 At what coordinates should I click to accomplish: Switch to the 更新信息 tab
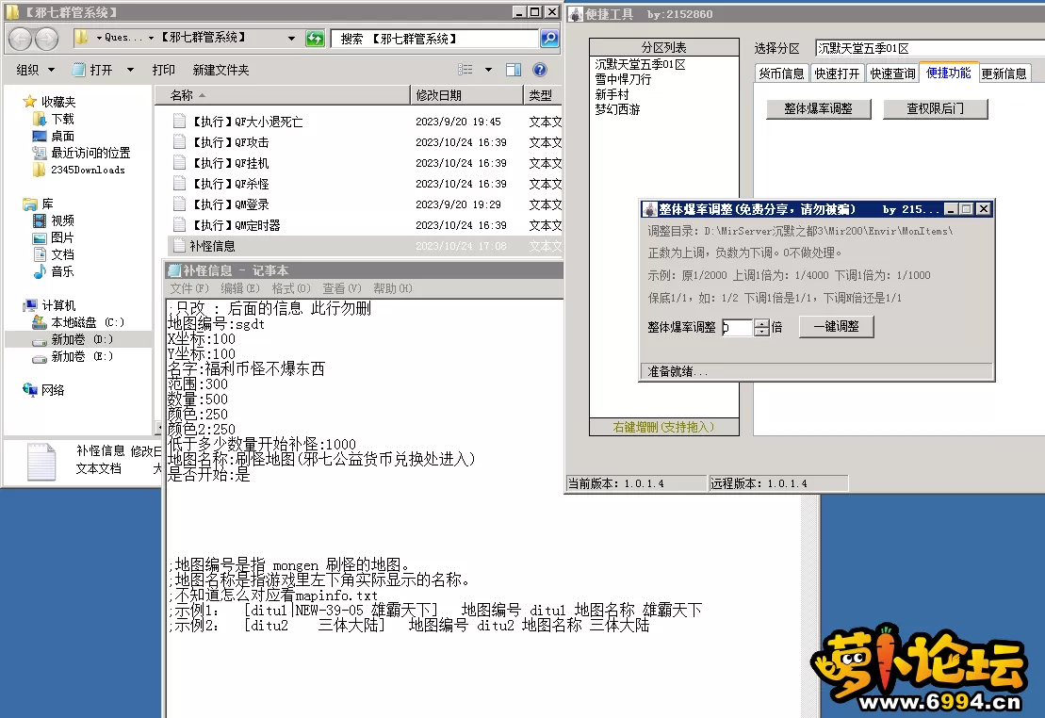(1004, 73)
